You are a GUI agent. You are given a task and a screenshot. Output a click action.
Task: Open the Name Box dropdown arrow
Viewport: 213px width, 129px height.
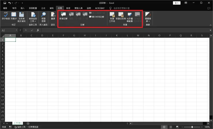pos(16,30)
